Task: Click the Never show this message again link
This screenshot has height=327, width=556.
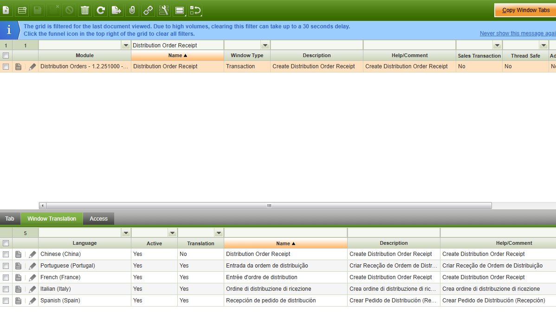Action: coord(517,33)
